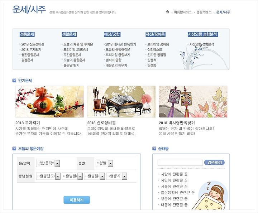This screenshot has height=213, width=258.
Task: Expand the 성별 dropdown
Action: 104,163
